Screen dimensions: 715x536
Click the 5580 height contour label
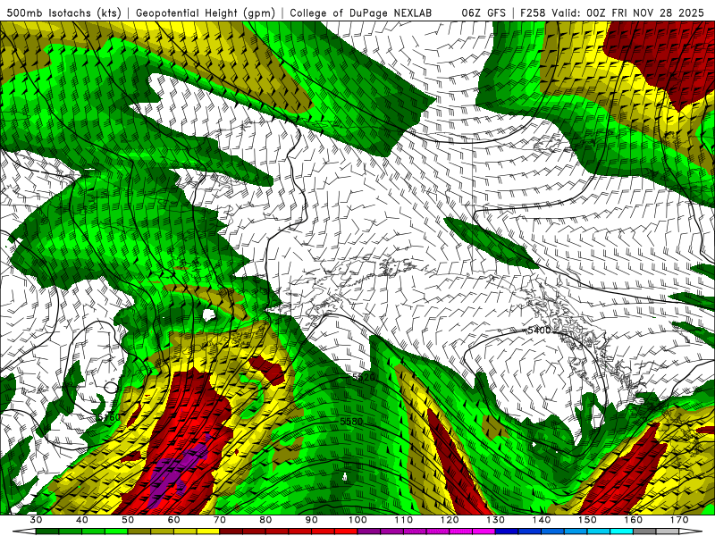point(351,422)
